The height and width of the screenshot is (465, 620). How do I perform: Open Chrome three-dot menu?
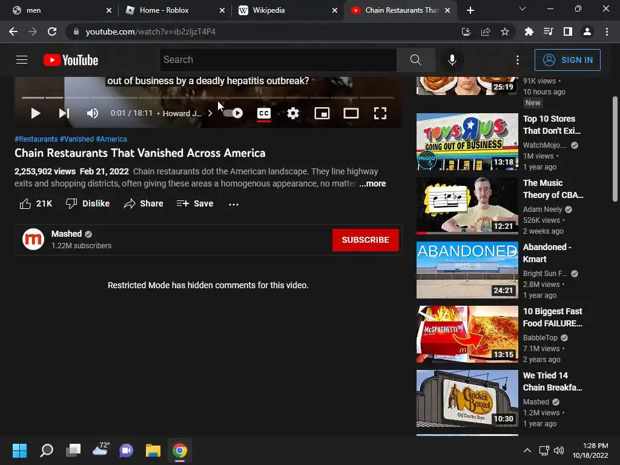(607, 31)
